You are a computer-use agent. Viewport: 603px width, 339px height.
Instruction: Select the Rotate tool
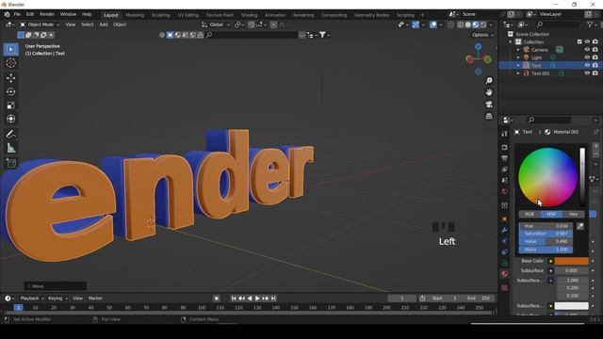tap(10, 91)
